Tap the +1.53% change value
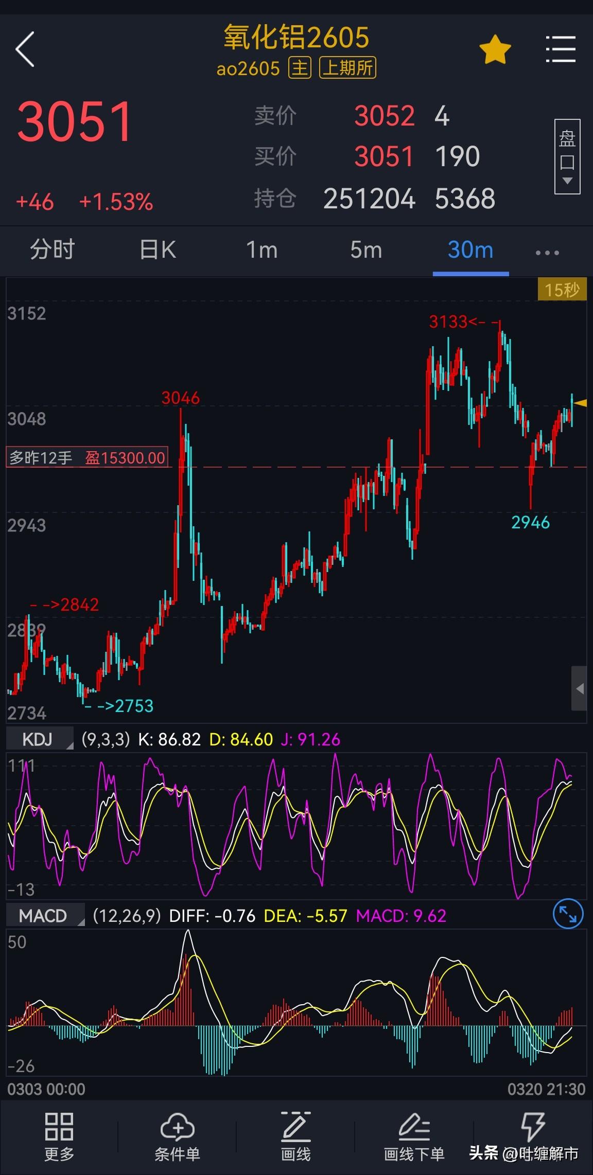Viewport: 593px width, 1175px height. tap(116, 202)
